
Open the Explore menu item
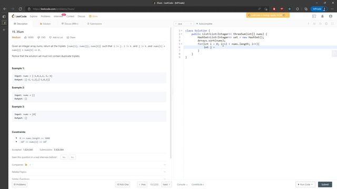pos(34,16)
